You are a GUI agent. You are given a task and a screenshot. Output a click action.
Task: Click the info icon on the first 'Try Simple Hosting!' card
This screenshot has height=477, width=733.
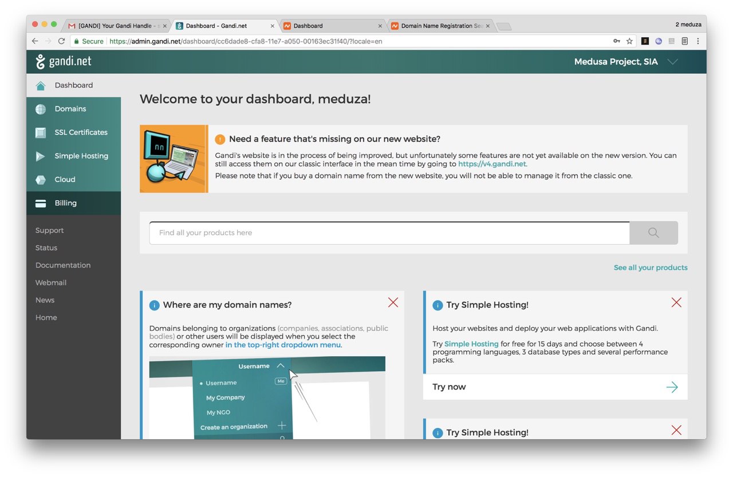(x=438, y=305)
